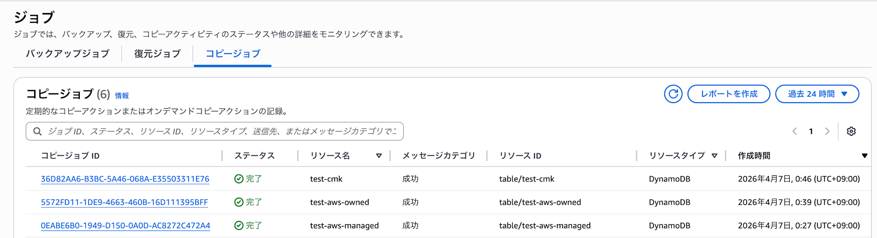Switch to 復元ジョブ tab
Screen dimensions: 877x238
(x=157, y=53)
